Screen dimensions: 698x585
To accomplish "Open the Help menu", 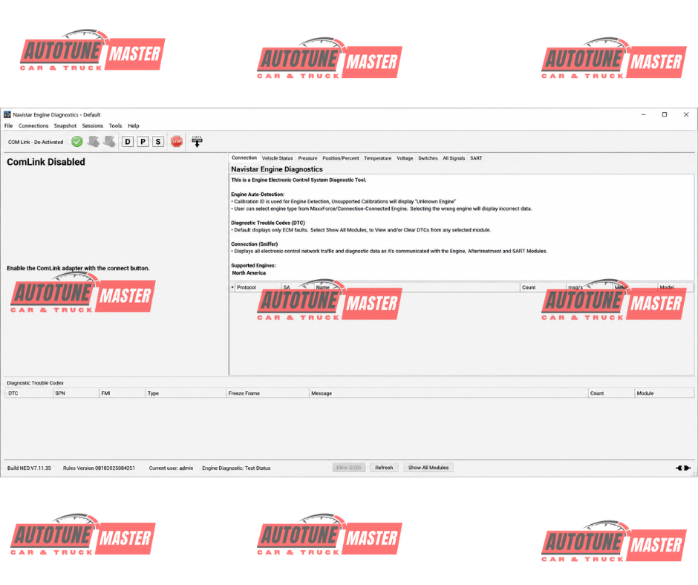I will click(x=134, y=125).
